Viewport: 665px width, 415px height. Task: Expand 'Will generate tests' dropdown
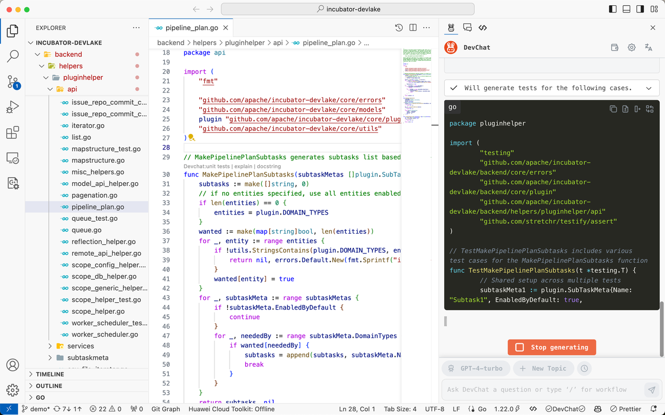point(649,88)
